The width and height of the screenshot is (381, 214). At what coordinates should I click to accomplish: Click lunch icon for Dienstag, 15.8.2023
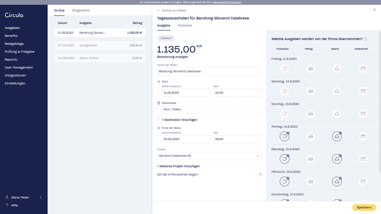pos(311,159)
